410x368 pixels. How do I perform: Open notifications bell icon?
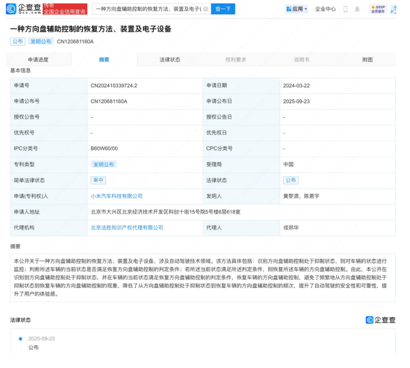(357, 9)
